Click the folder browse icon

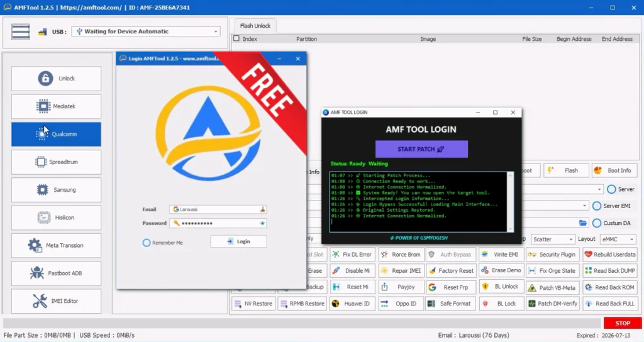coord(582,223)
